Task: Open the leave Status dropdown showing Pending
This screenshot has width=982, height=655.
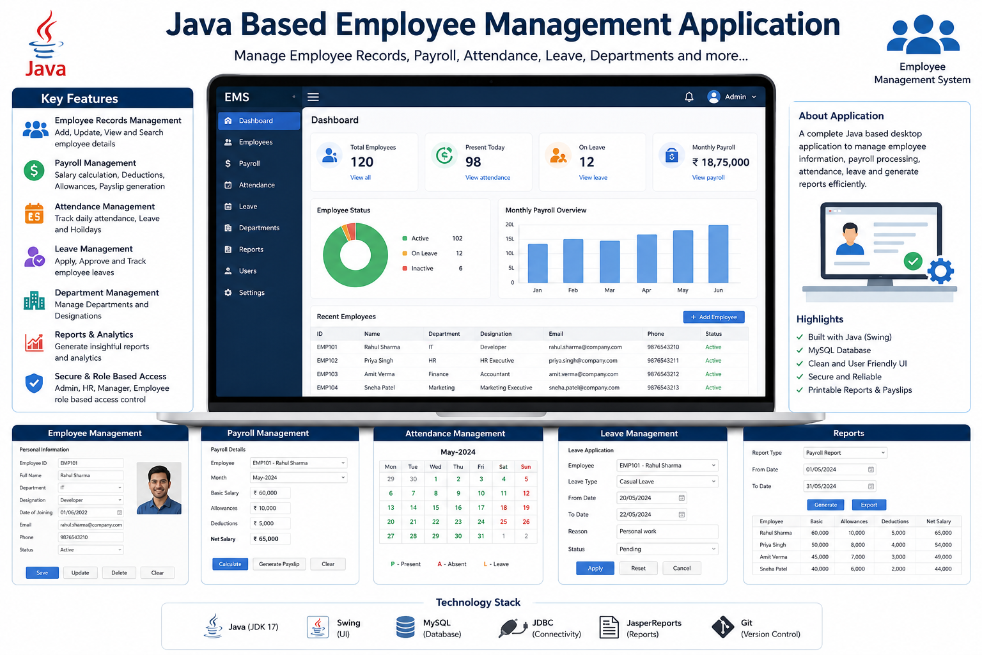Action: [667, 549]
